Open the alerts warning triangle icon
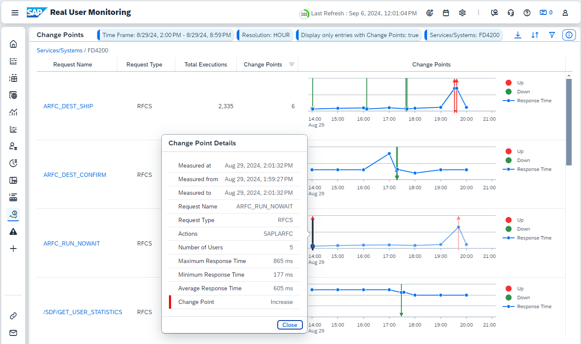The width and height of the screenshot is (581, 344). [13, 231]
